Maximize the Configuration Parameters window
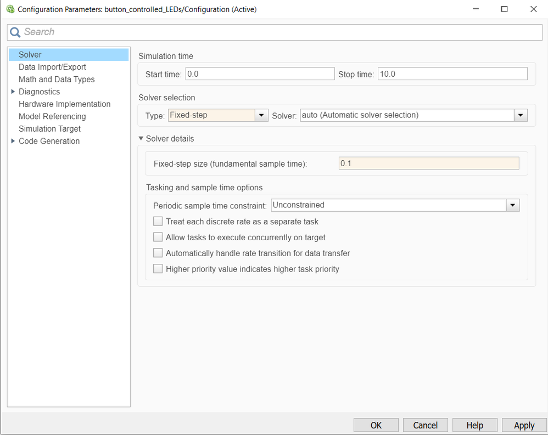 click(504, 9)
